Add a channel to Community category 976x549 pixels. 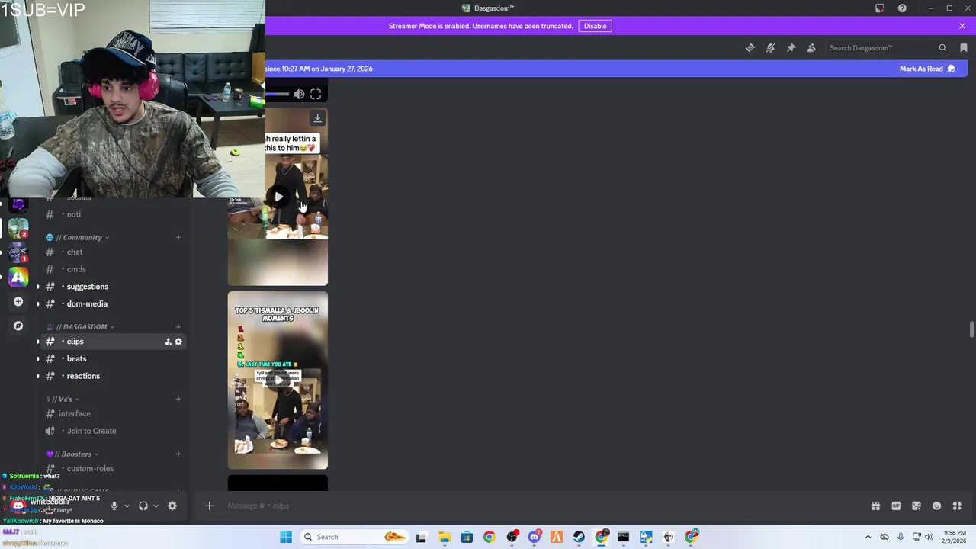178,237
